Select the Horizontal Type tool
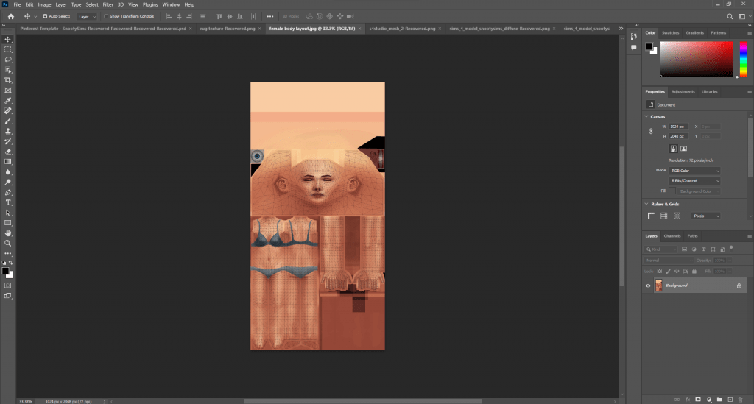Viewport: 754px width, 404px height. (8, 202)
